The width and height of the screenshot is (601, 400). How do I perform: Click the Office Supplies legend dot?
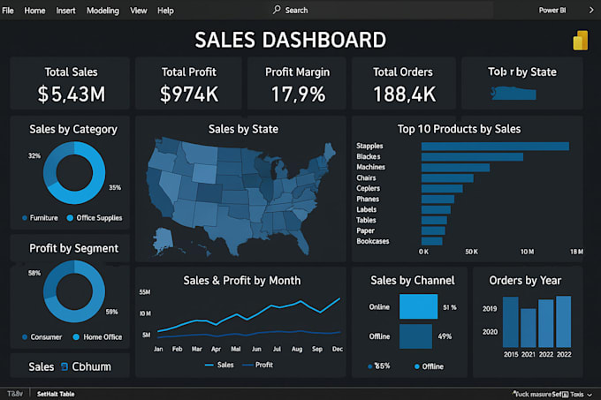coord(70,218)
